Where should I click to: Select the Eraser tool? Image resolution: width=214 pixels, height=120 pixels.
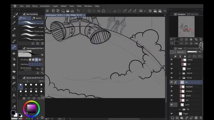click(x=14, y=65)
